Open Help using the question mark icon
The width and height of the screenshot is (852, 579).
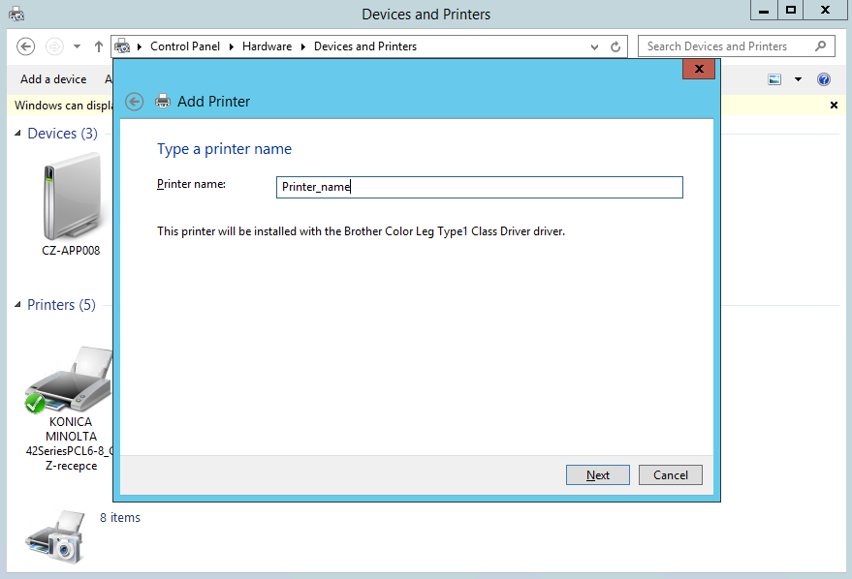(823, 79)
